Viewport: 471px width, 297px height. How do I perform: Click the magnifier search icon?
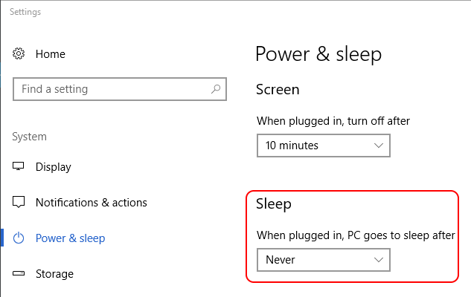point(216,89)
